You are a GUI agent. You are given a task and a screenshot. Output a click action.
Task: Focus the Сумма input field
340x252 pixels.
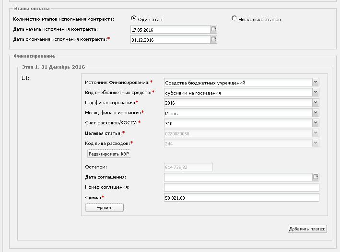pos(242,197)
